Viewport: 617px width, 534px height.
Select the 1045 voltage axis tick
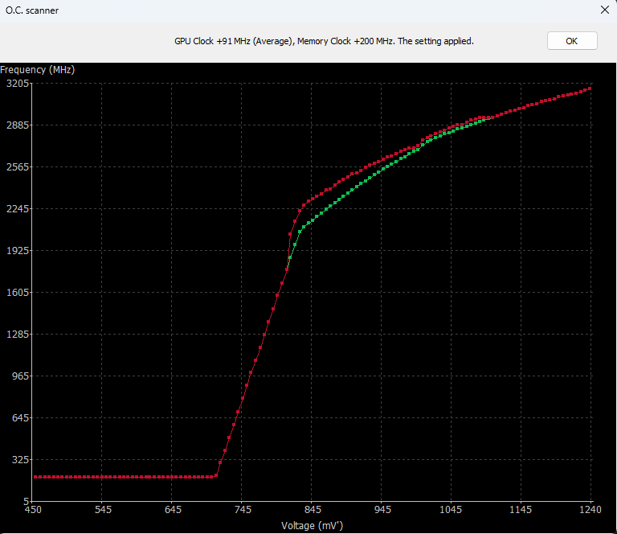452,509
